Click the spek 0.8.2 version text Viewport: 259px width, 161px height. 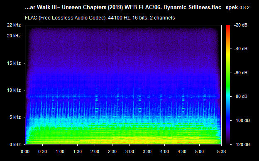click(x=237, y=7)
